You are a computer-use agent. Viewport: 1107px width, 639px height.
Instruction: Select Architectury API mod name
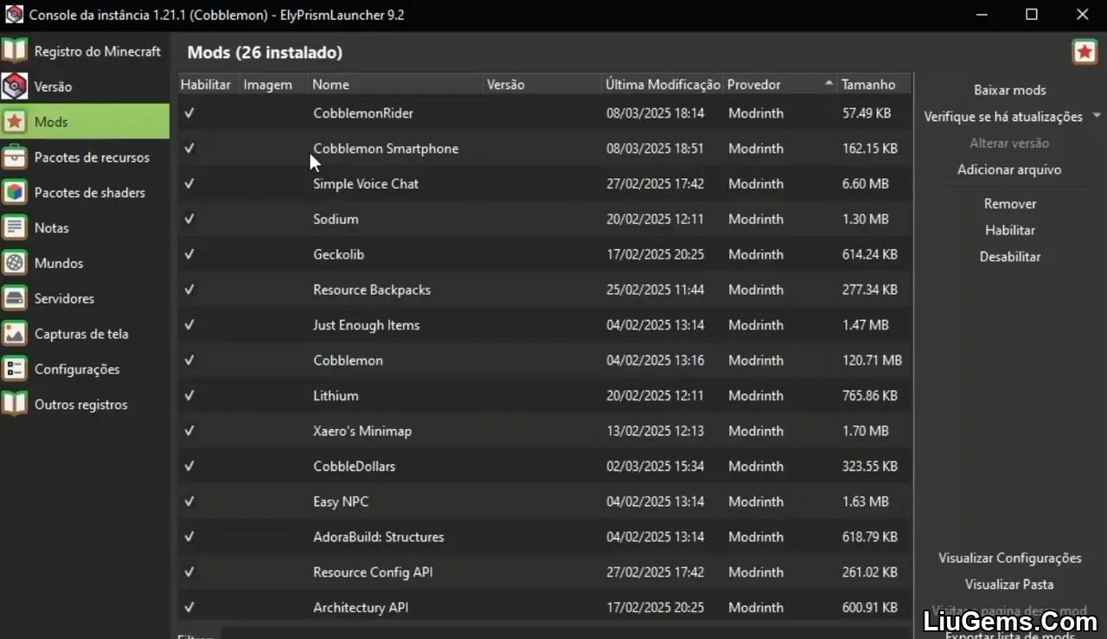point(361,608)
